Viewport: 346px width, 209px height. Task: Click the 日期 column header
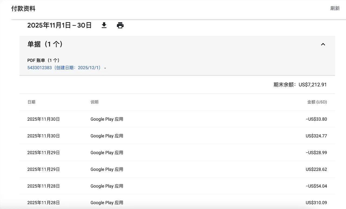pos(31,102)
